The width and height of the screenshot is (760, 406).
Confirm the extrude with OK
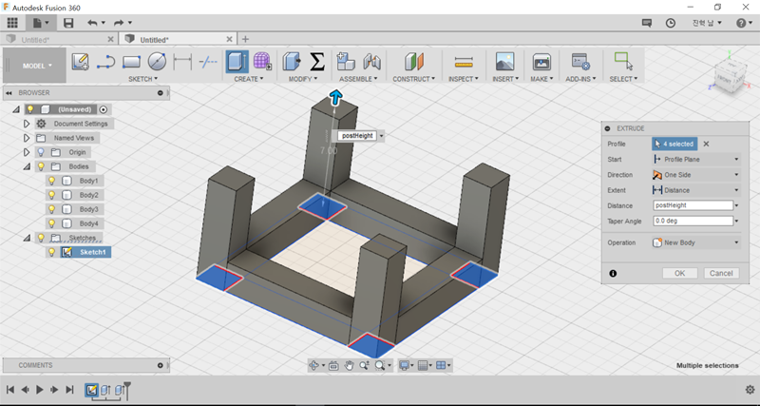[680, 273]
